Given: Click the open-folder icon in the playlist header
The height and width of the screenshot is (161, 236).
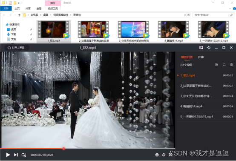Looking at the screenshot, I should [x=216, y=65].
